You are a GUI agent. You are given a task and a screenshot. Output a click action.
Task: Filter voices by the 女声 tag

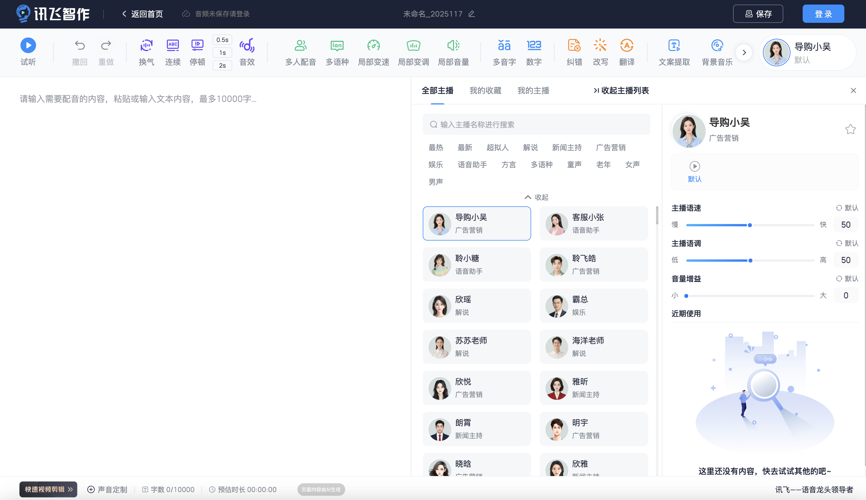(632, 165)
